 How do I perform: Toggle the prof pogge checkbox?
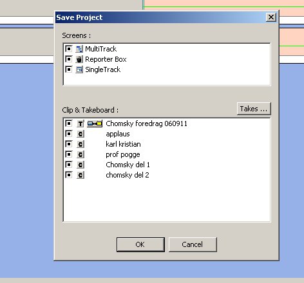tap(69, 154)
